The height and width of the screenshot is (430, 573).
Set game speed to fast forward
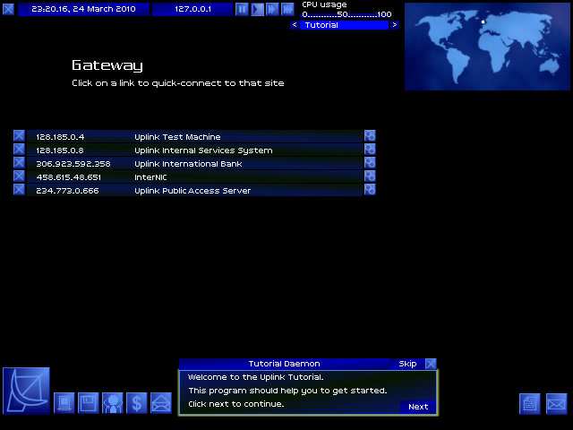(272, 9)
